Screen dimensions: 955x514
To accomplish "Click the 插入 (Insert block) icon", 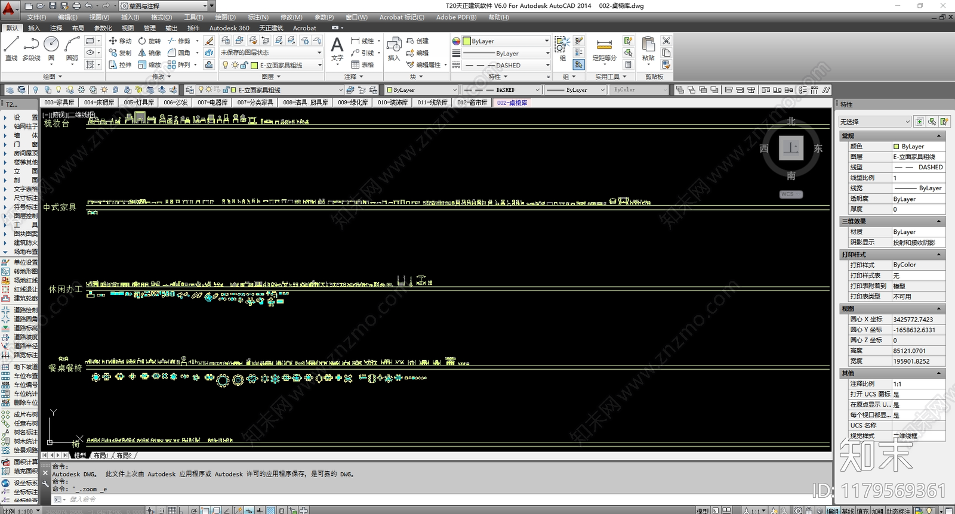I will (x=394, y=48).
